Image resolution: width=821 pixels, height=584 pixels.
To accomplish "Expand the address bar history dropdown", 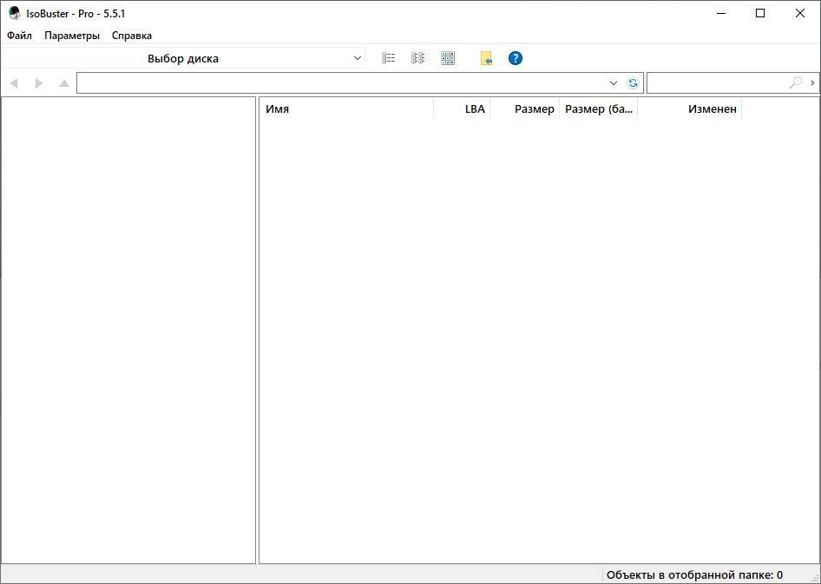I will (614, 83).
